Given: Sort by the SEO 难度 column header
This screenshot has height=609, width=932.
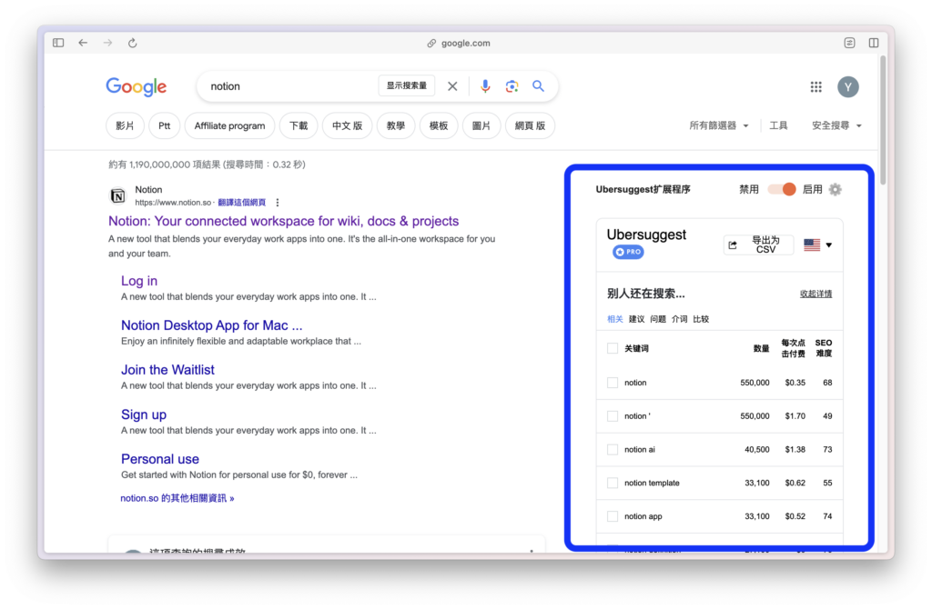Looking at the screenshot, I should pos(823,348).
